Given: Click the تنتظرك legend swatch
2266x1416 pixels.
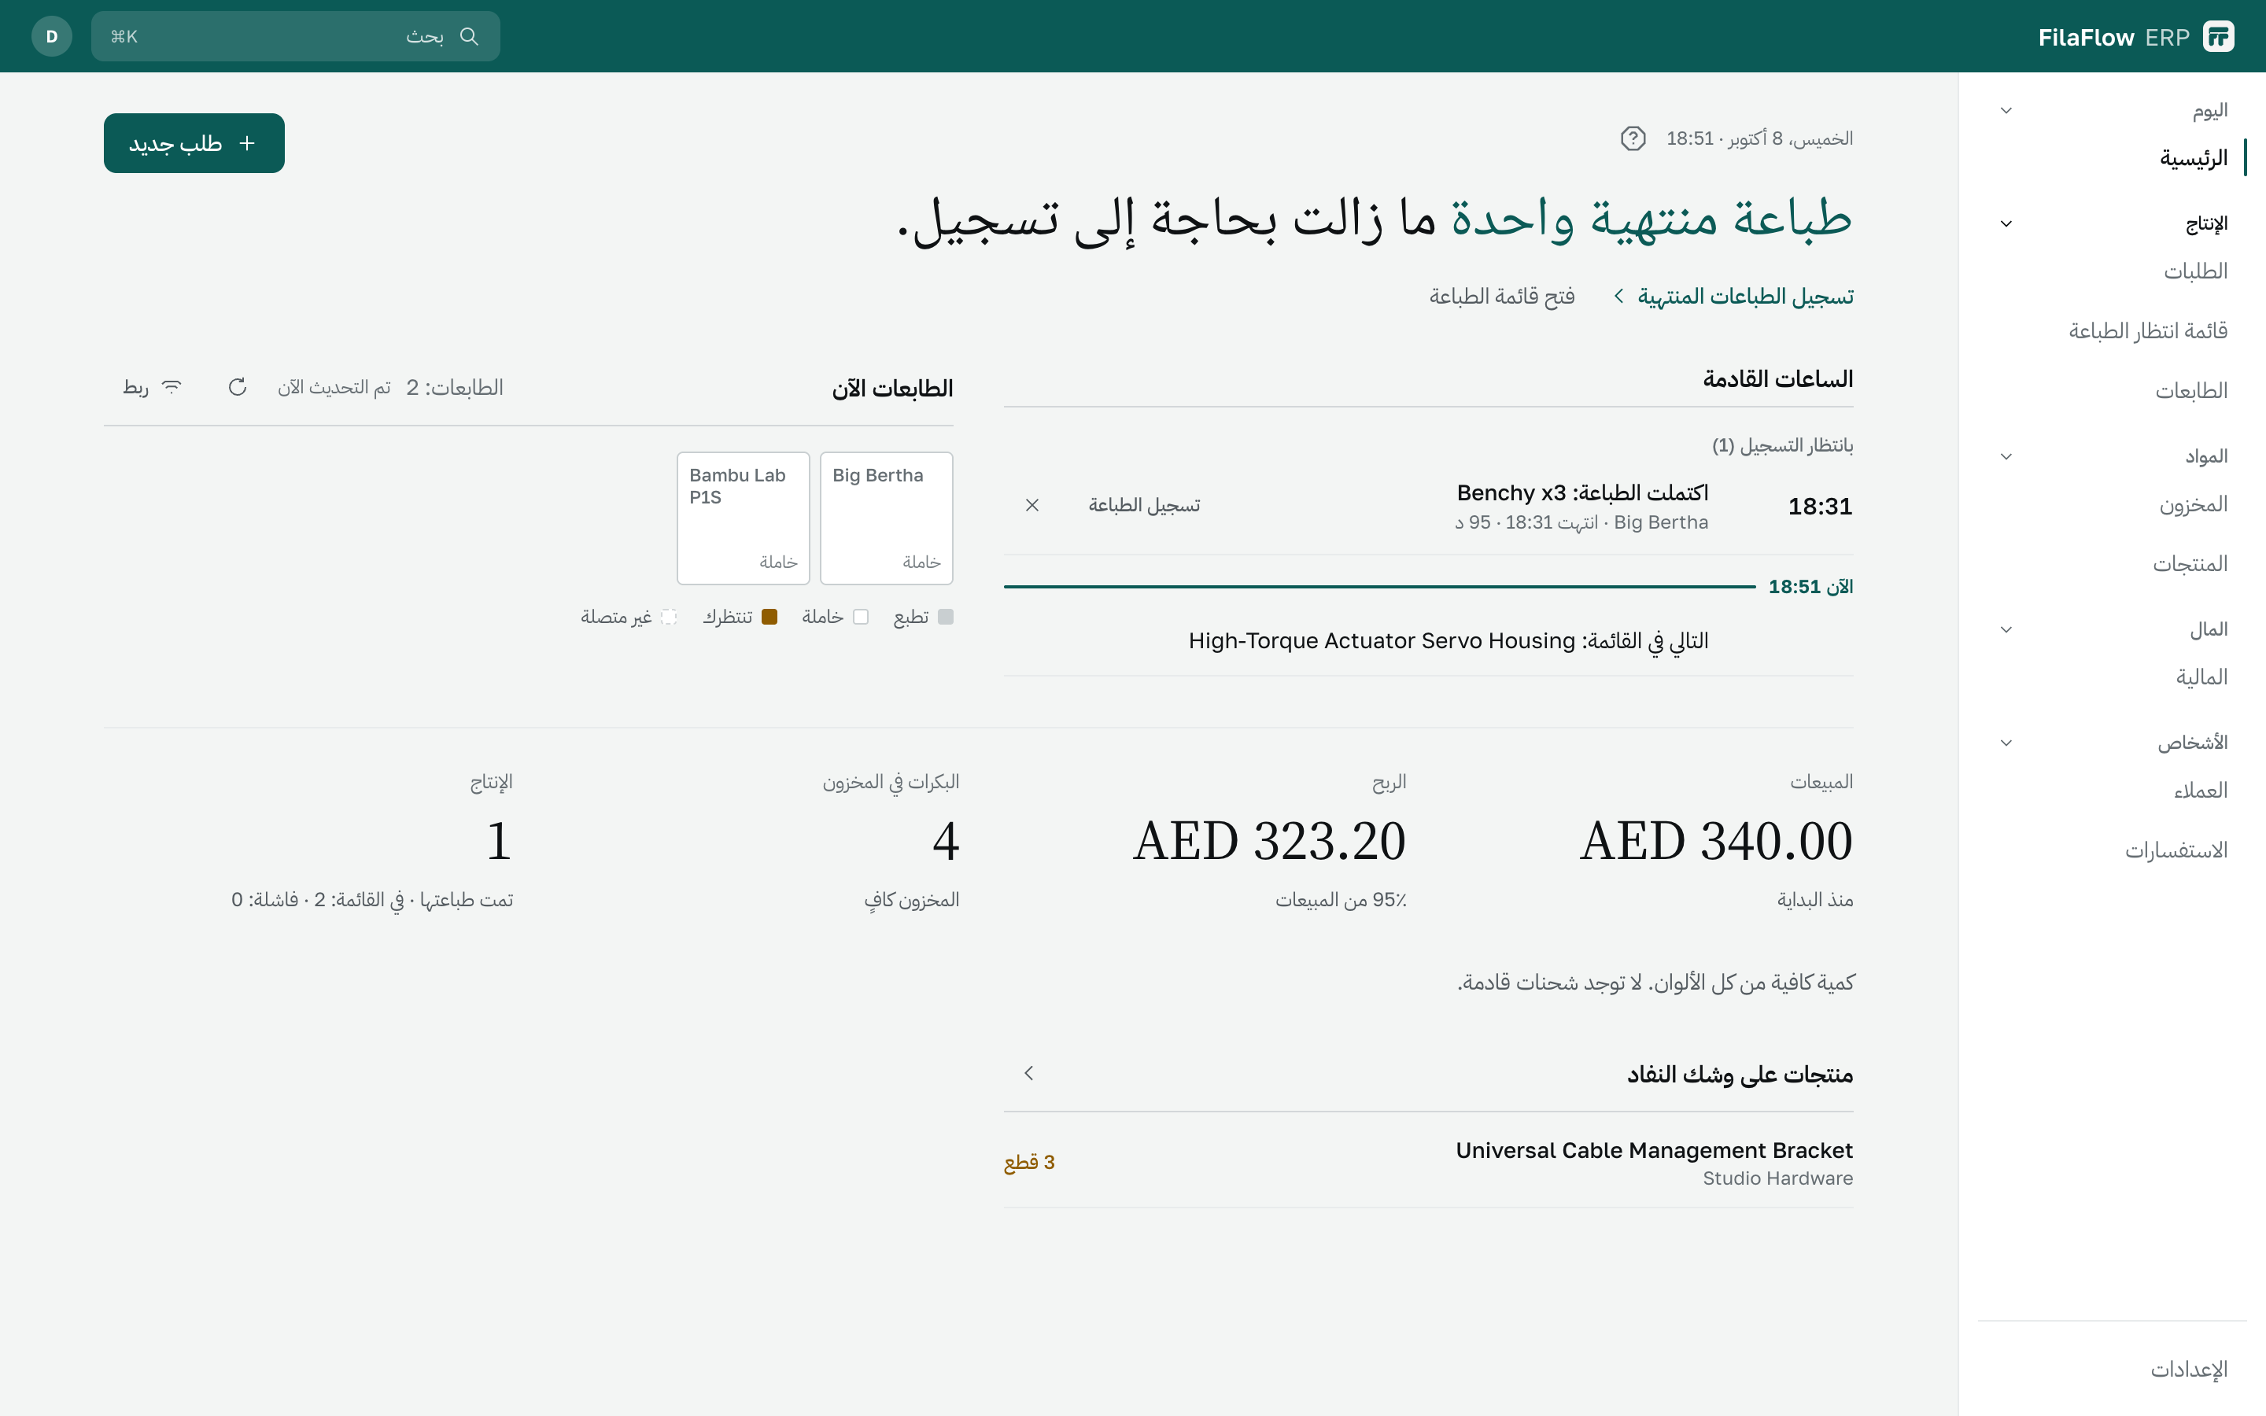Looking at the screenshot, I should pos(769,618).
